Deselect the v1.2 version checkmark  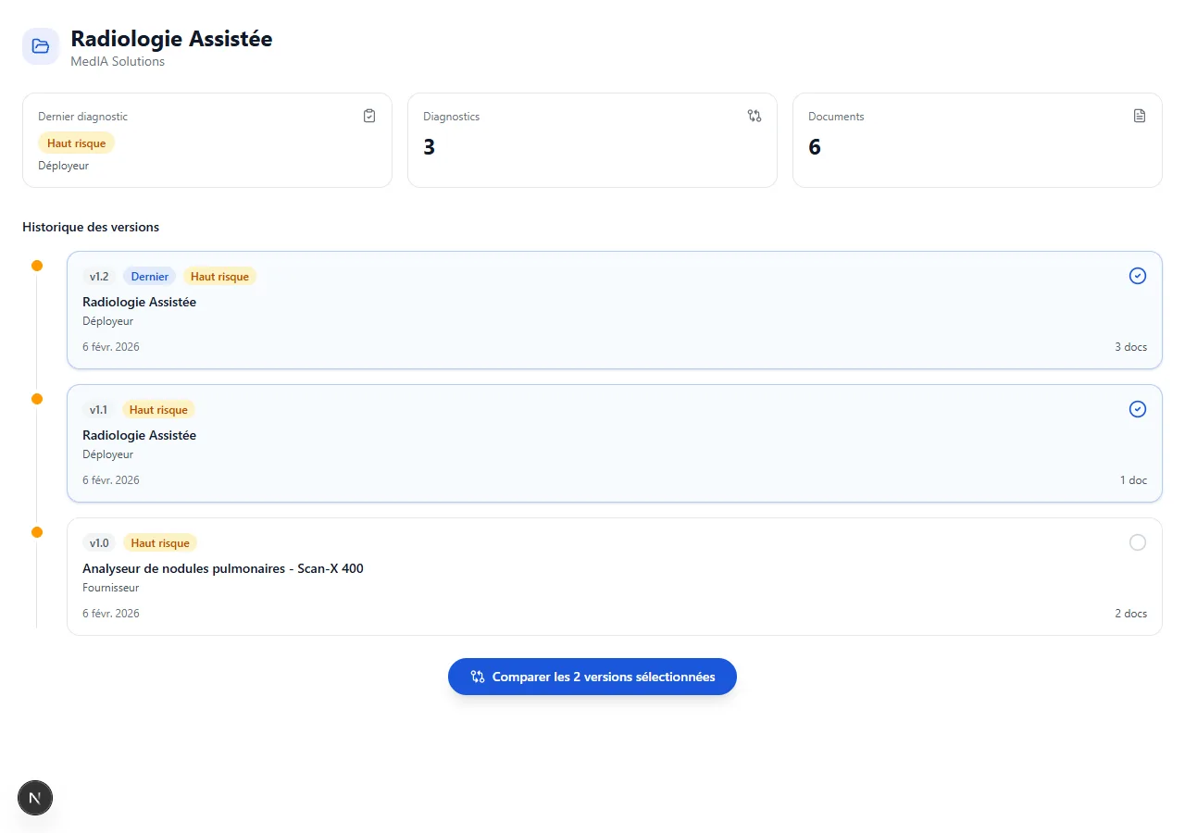click(x=1138, y=276)
